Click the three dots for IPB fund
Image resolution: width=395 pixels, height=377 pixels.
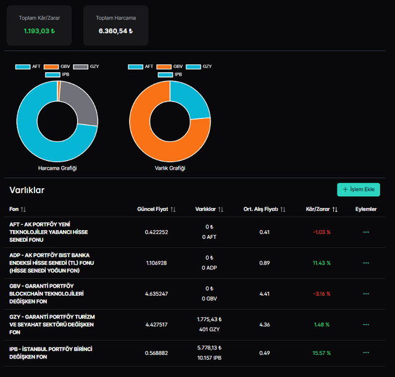click(366, 353)
